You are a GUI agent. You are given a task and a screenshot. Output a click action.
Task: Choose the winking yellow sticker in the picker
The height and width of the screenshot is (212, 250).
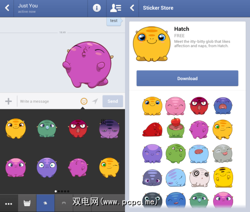coord(109,167)
